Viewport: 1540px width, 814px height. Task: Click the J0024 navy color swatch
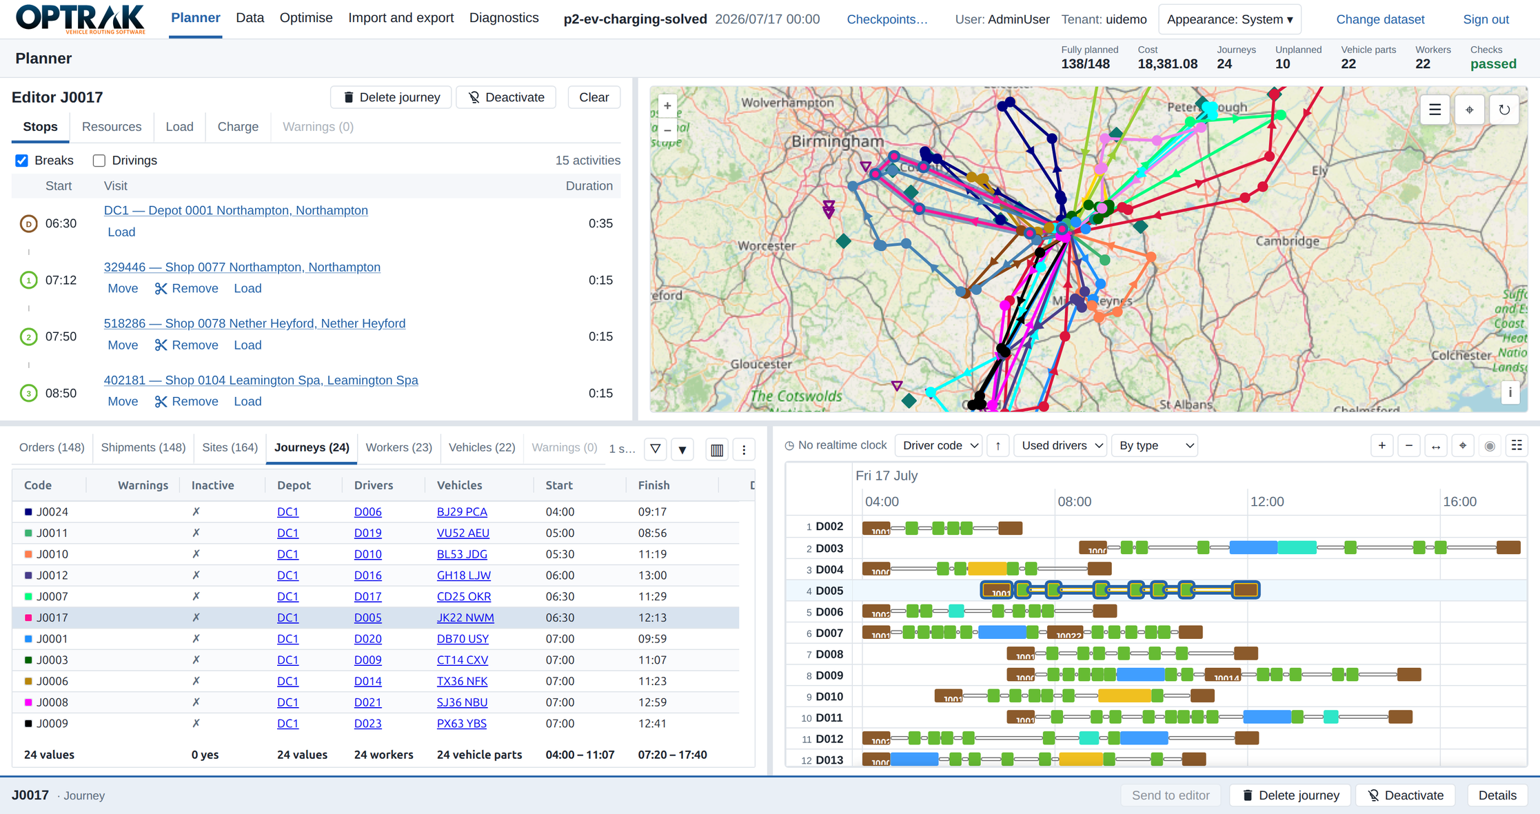coord(28,511)
